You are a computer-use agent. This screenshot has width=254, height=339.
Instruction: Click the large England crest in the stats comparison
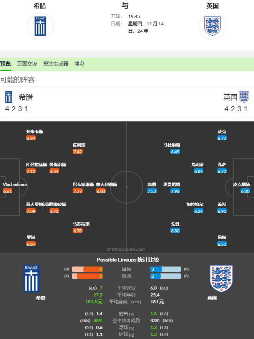click(221, 278)
